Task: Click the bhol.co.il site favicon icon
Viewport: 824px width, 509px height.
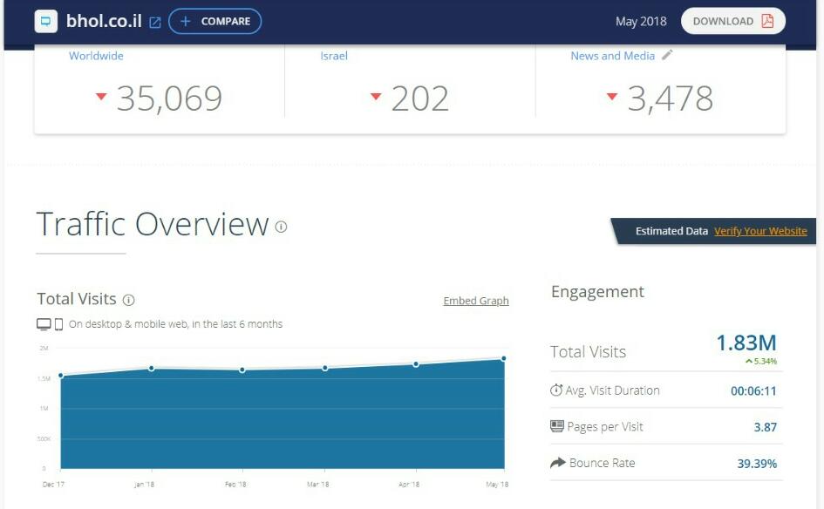Action: [45, 22]
